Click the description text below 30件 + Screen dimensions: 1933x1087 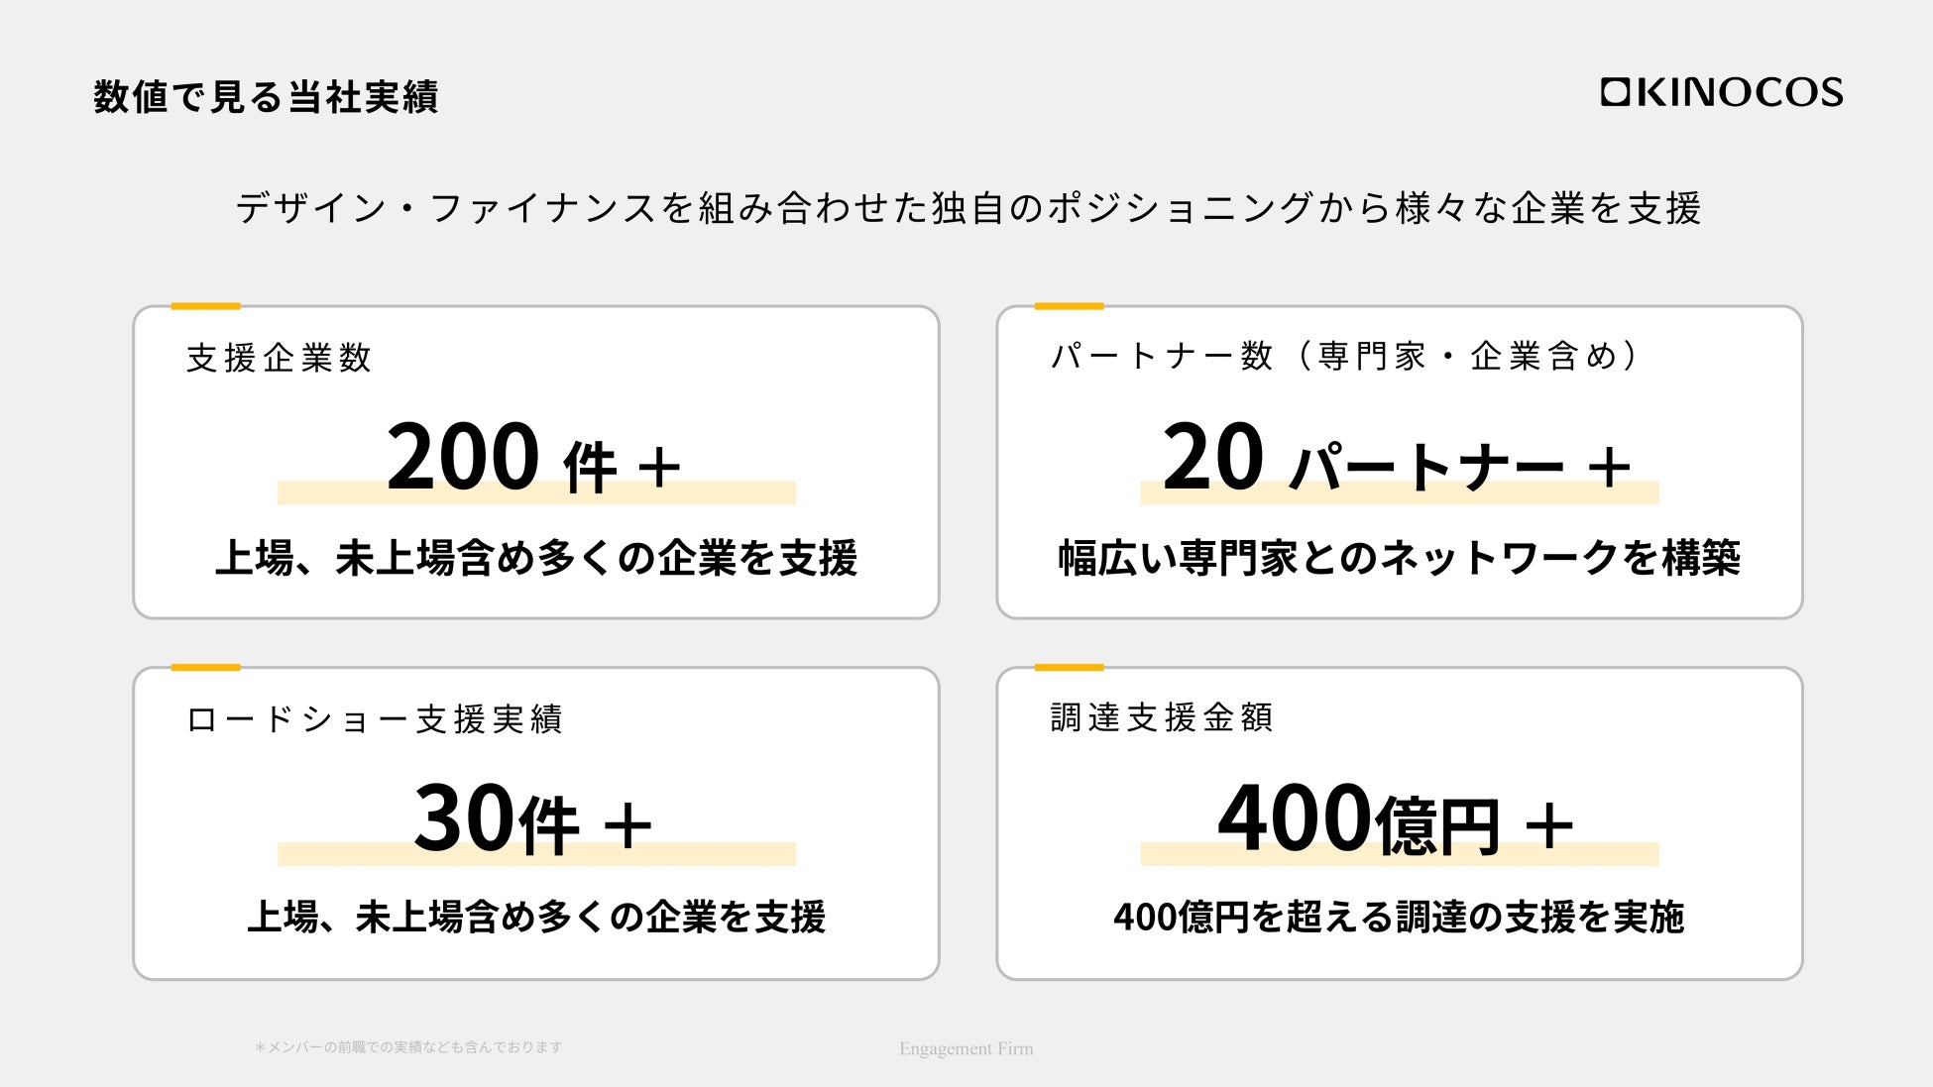[535, 918]
